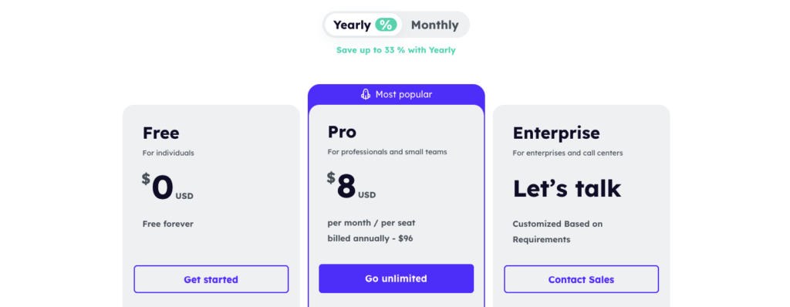Select the Yearly billing option
This screenshot has height=307, width=790.
pos(363,25)
